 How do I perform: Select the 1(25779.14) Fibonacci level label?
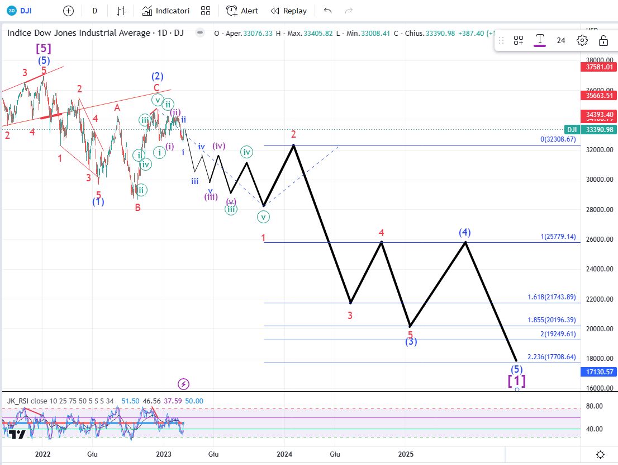coord(558,237)
